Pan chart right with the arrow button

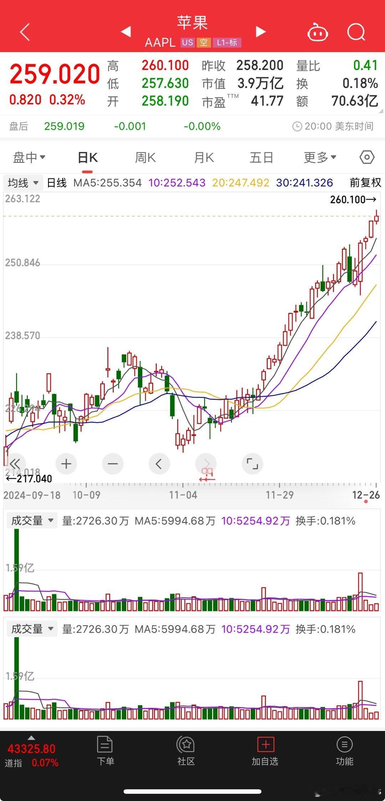click(x=206, y=464)
